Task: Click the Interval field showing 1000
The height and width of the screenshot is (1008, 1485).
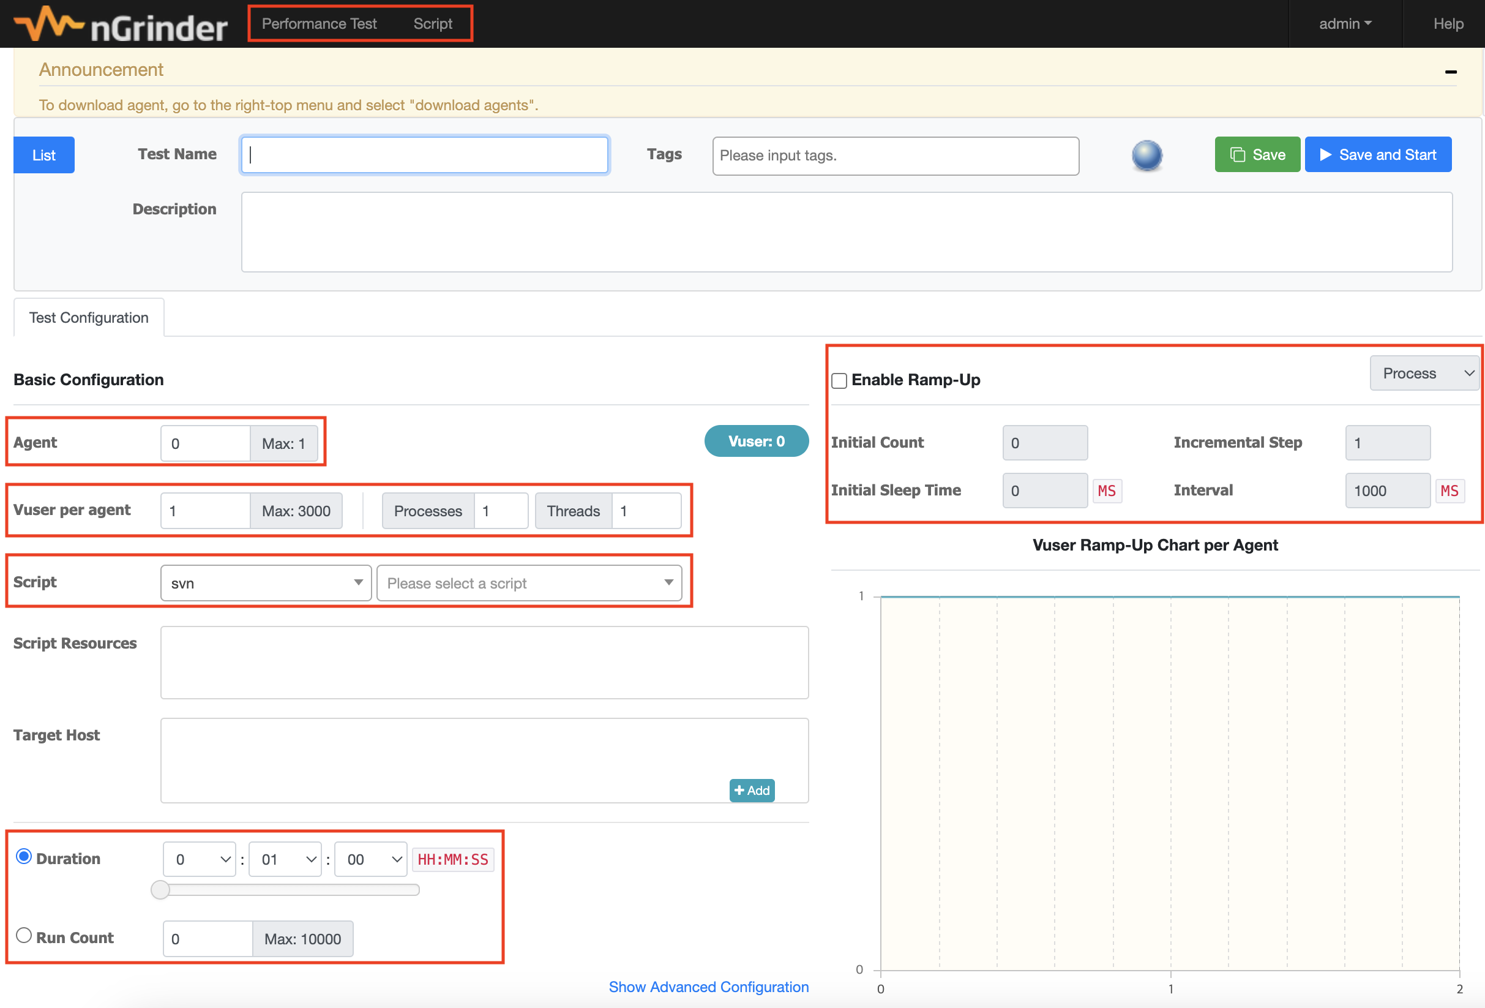Action: [1387, 491]
